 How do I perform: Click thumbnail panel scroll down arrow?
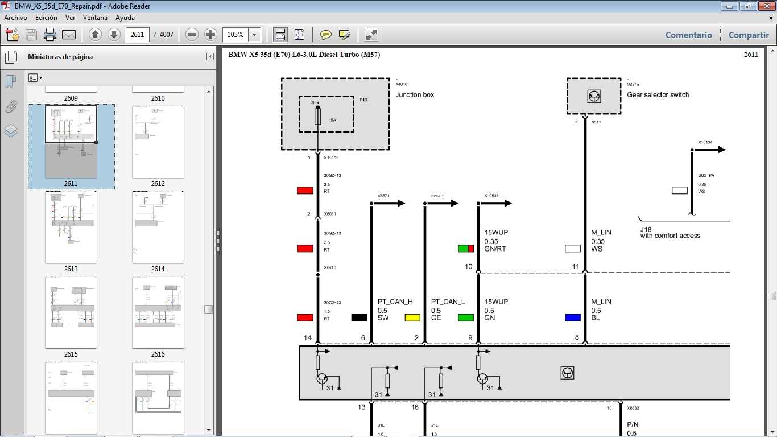pos(209,430)
